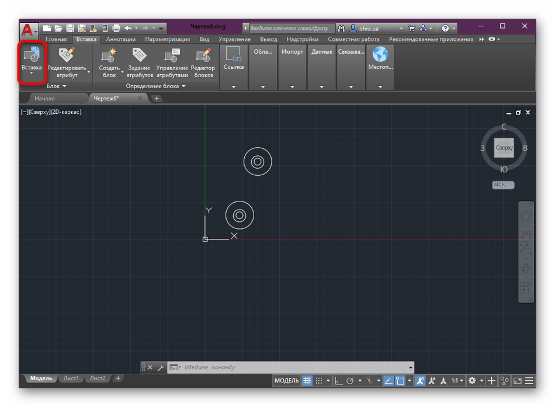Screen dimensions: 555x407
Task: Open Задание атрибутов tool
Action: (140, 55)
